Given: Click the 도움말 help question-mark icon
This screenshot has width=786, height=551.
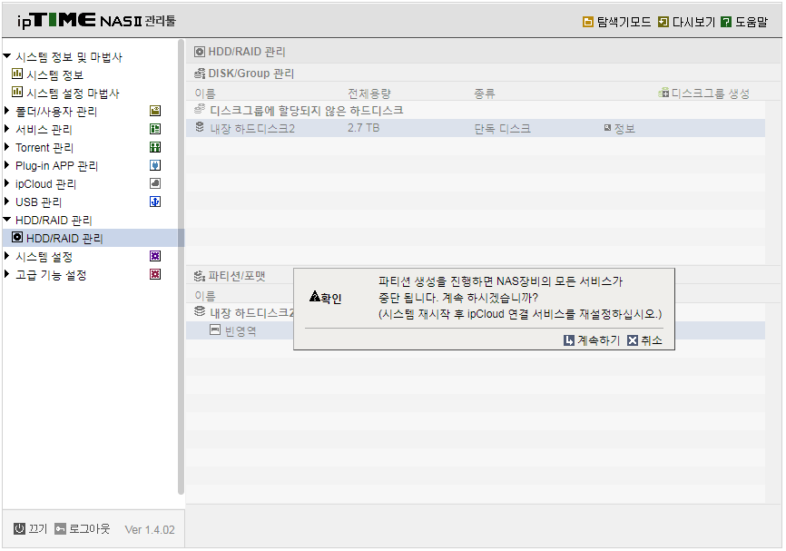Looking at the screenshot, I should click(726, 22).
